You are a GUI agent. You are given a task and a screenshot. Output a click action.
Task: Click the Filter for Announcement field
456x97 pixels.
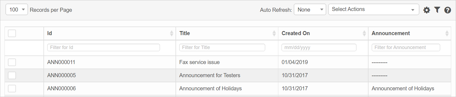[406, 47]
